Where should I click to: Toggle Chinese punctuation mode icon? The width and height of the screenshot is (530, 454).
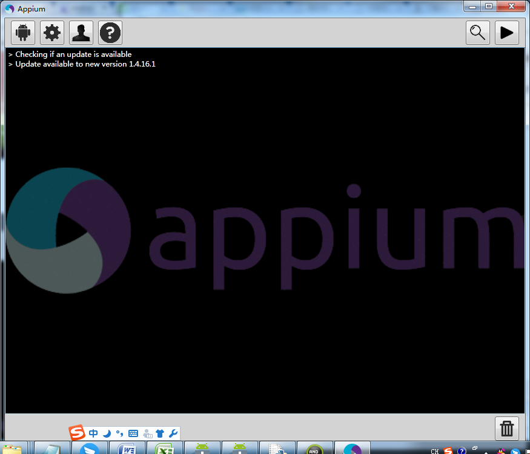(x=119, y=433)
